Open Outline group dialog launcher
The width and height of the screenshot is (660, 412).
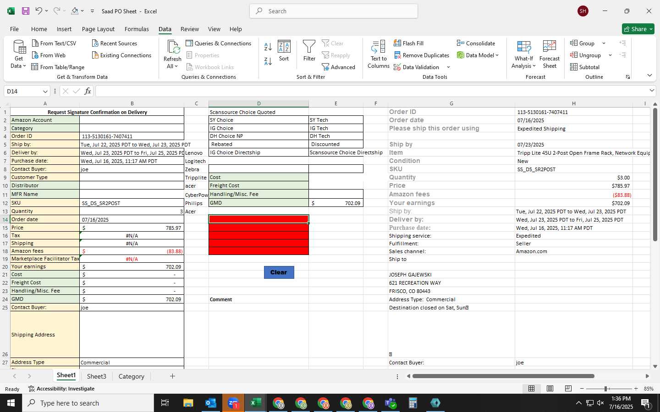click(628, 77)
